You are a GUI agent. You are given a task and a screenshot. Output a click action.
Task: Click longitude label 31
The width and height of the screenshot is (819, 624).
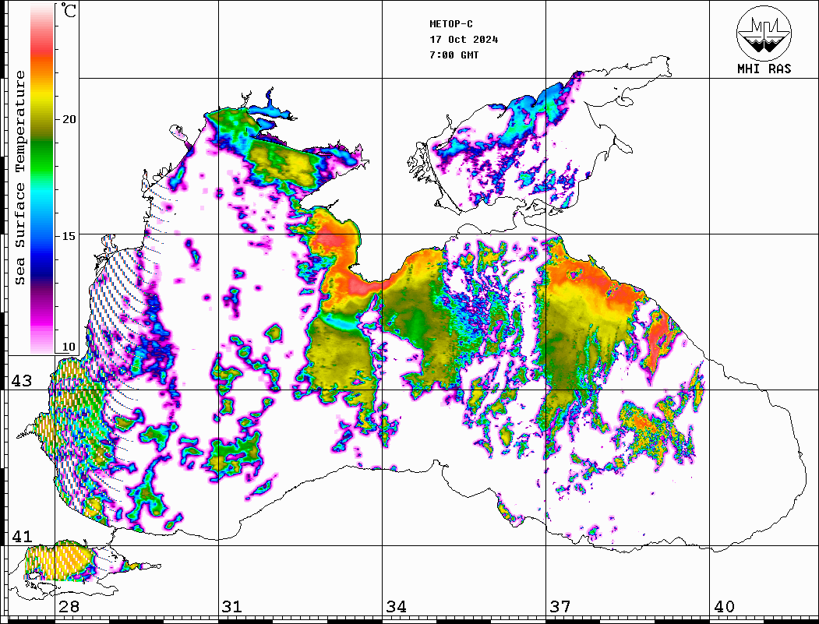coord(232,607)
